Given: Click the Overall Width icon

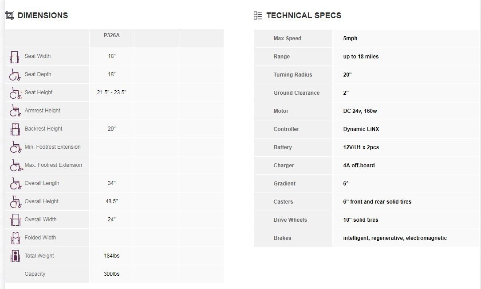Looking at the screenshot, I should 16,220.
